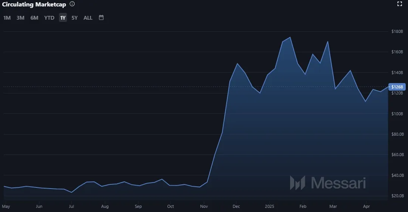Switch to the 5Y range
The image size is (408, 212).
(x=75, y=18)
